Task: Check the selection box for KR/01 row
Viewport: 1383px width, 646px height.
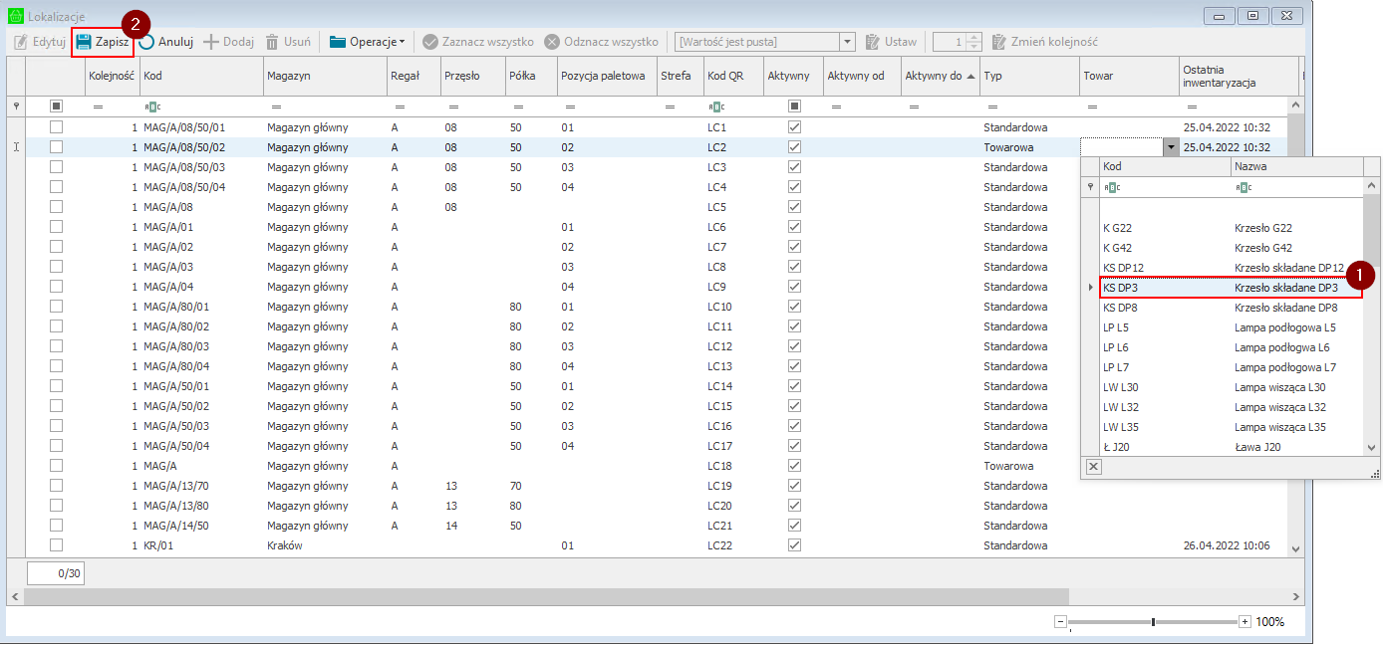Action: [57, 545]
